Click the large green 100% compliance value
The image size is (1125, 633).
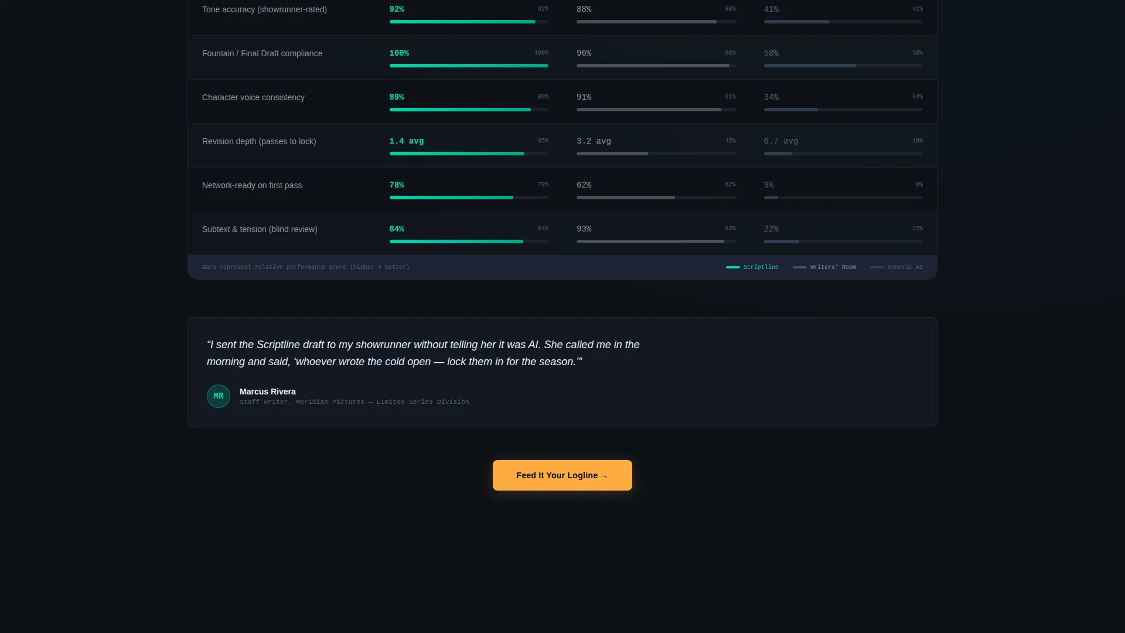399,53
